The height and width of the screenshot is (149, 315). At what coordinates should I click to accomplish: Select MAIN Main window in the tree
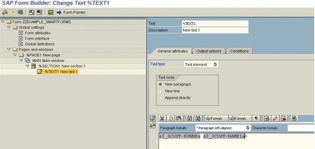[48, 61]
